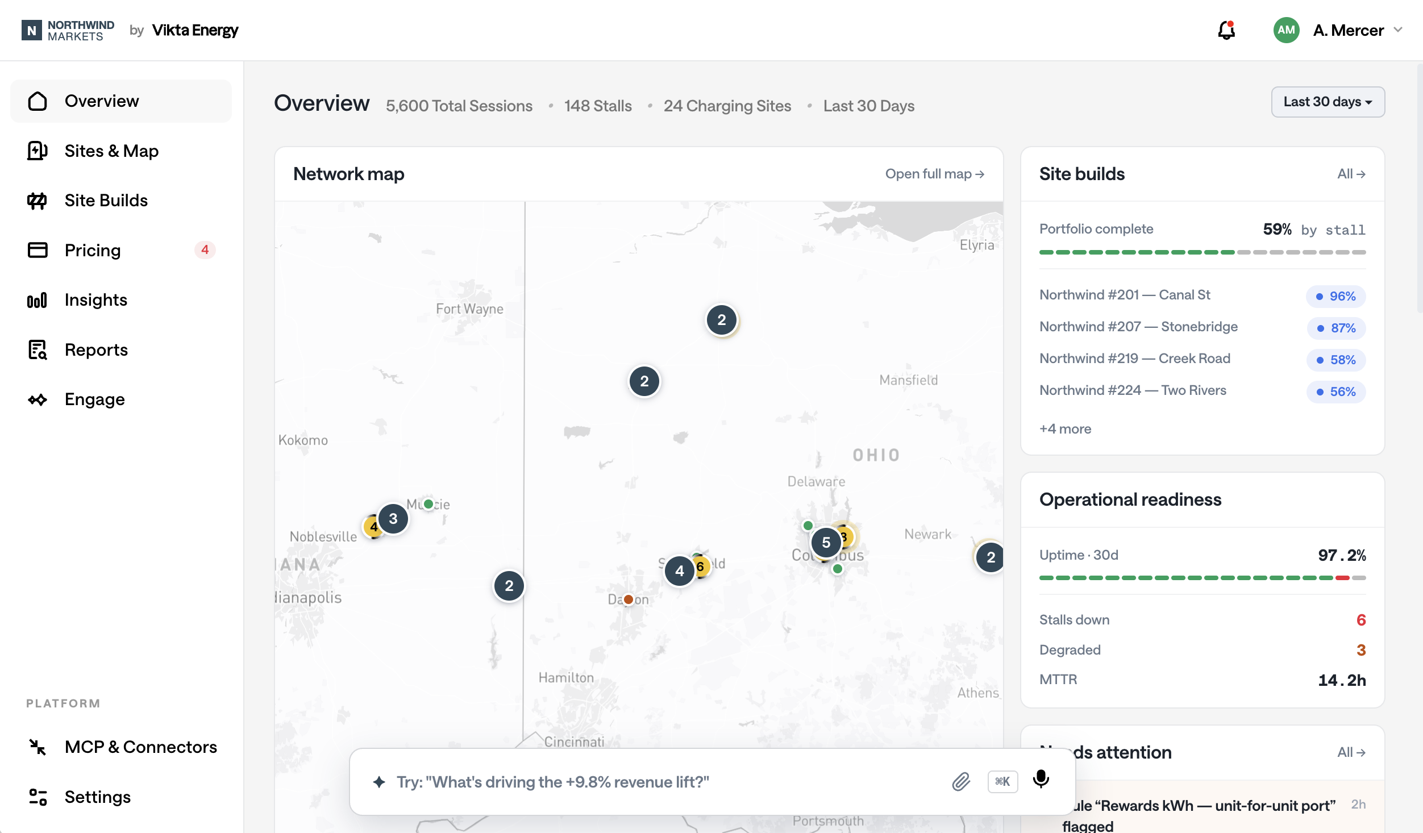The width and height of the screenshot is (1423, 833).
Task: Click All link in Site builds
Action: click(x=1351, y=174)
